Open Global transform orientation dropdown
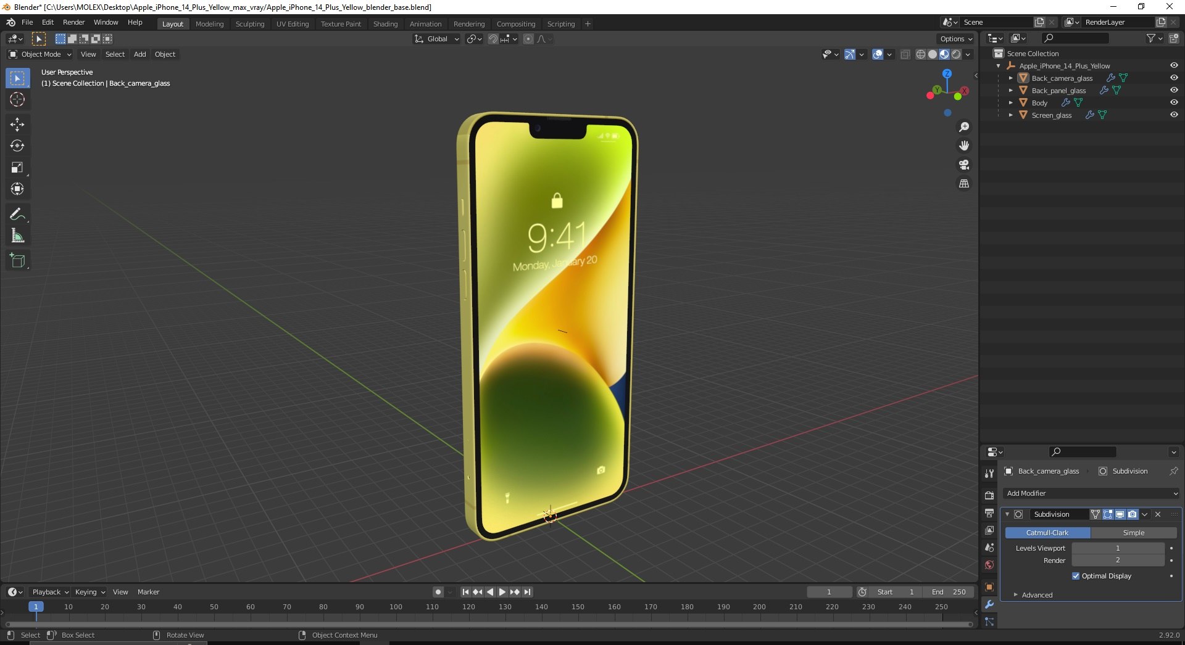Image resolution: width=1185 pixels, height=645 pixels. tap(437, 39)
